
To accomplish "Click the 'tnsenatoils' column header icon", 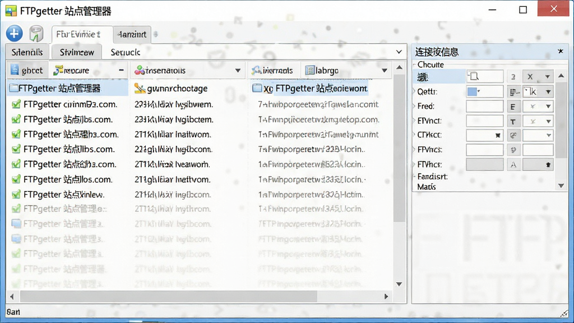I will [x=140, y=70].
